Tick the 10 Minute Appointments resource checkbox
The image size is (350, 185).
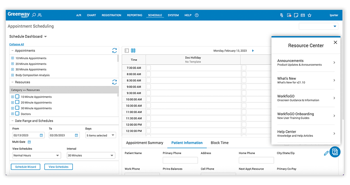pyautogui.click(x=17, y=97)
